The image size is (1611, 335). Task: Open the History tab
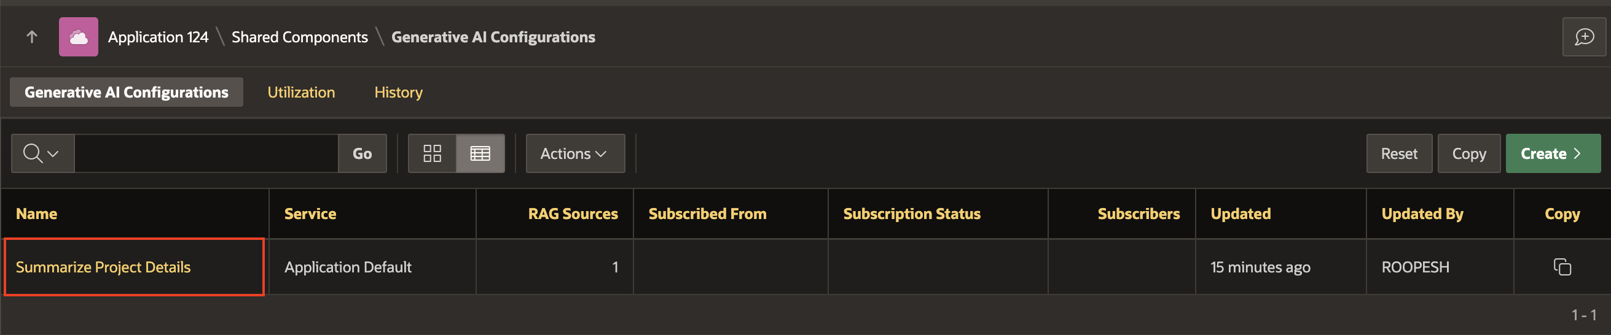click(398, 93)
